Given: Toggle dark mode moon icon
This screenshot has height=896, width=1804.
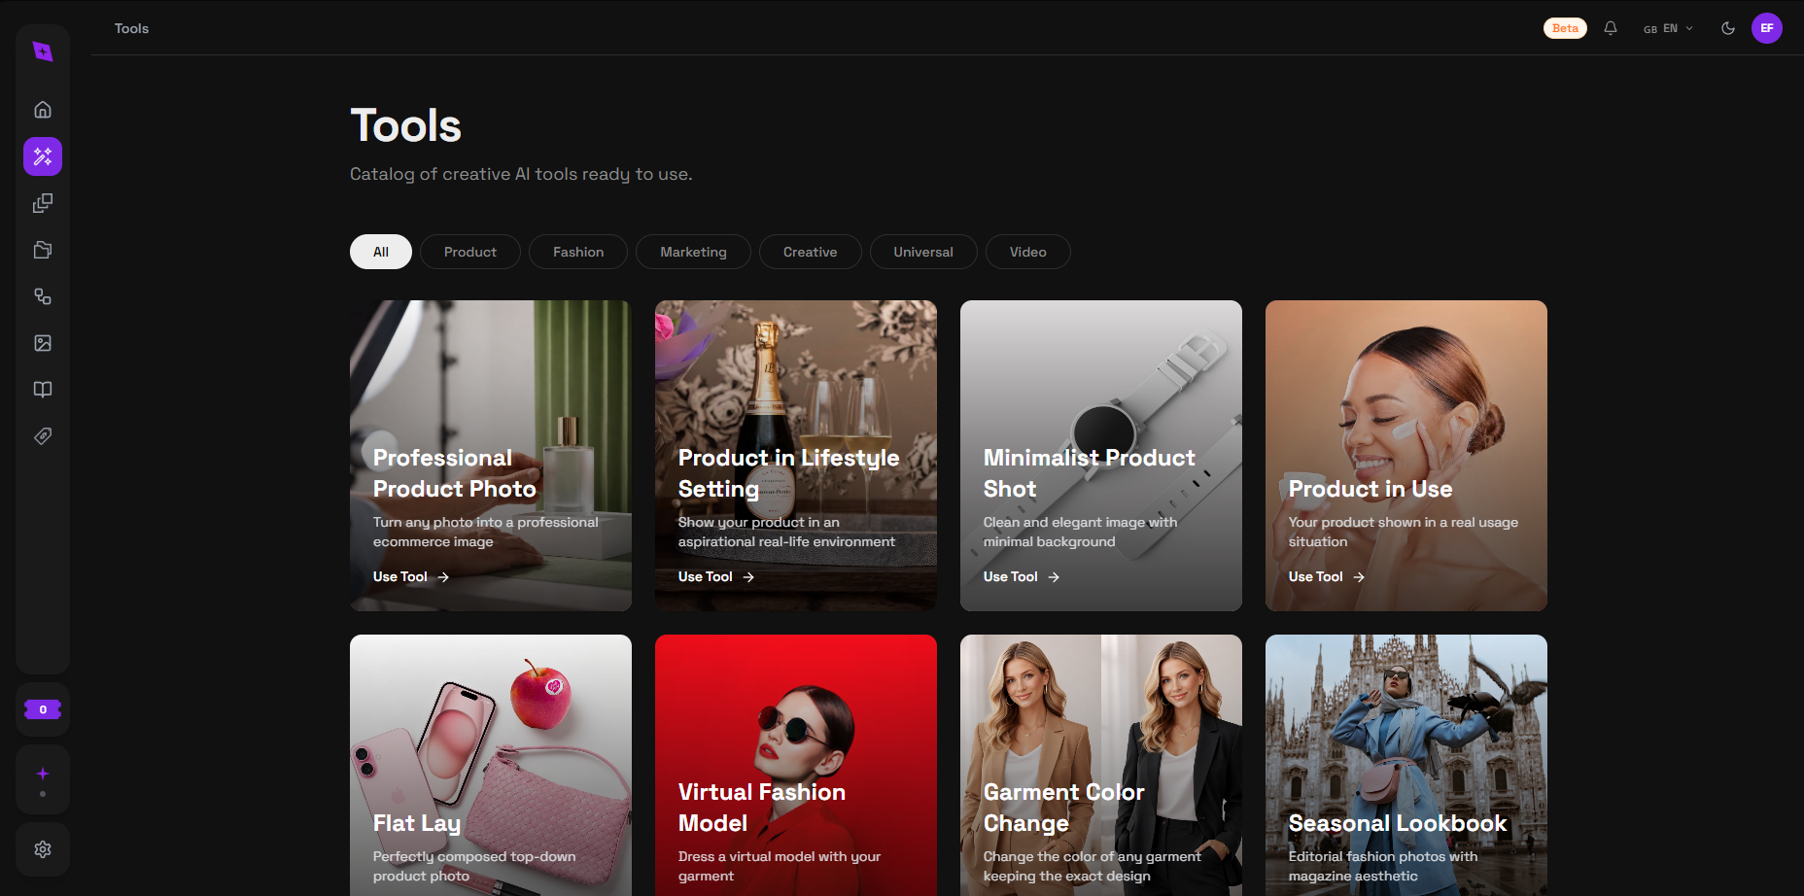Looking at the screenshot, I should point(1728,28).
